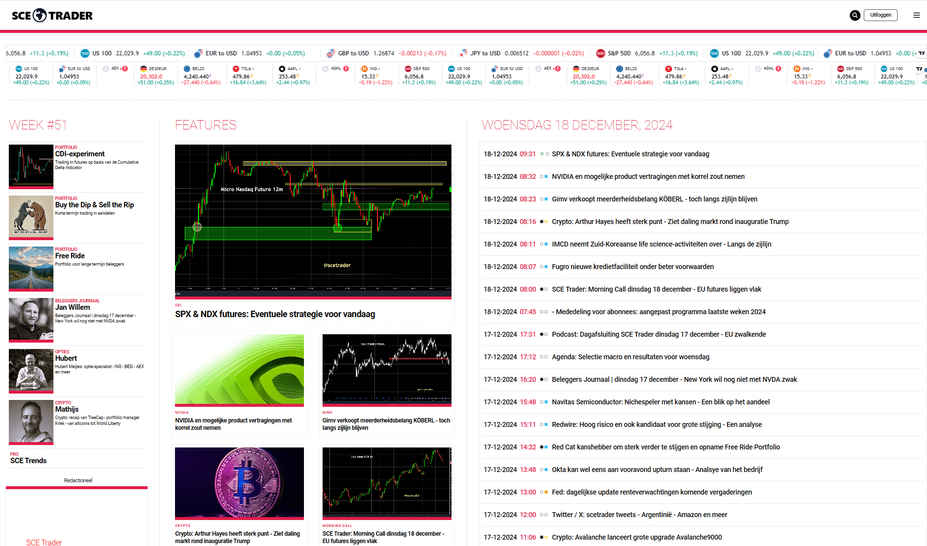Click the blue square icon on the Okta row

point(546,470)
